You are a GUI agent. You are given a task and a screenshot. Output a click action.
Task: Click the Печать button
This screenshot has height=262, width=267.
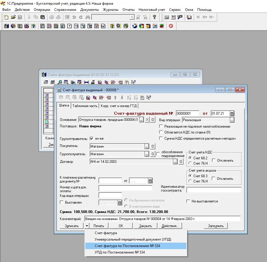coord(99,226)
